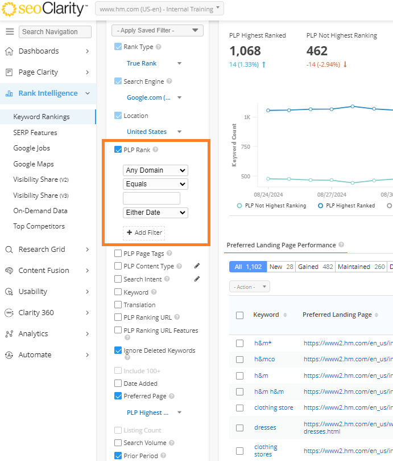
Task: Click help icon beside PLP Rank
Action: [155, 150]
